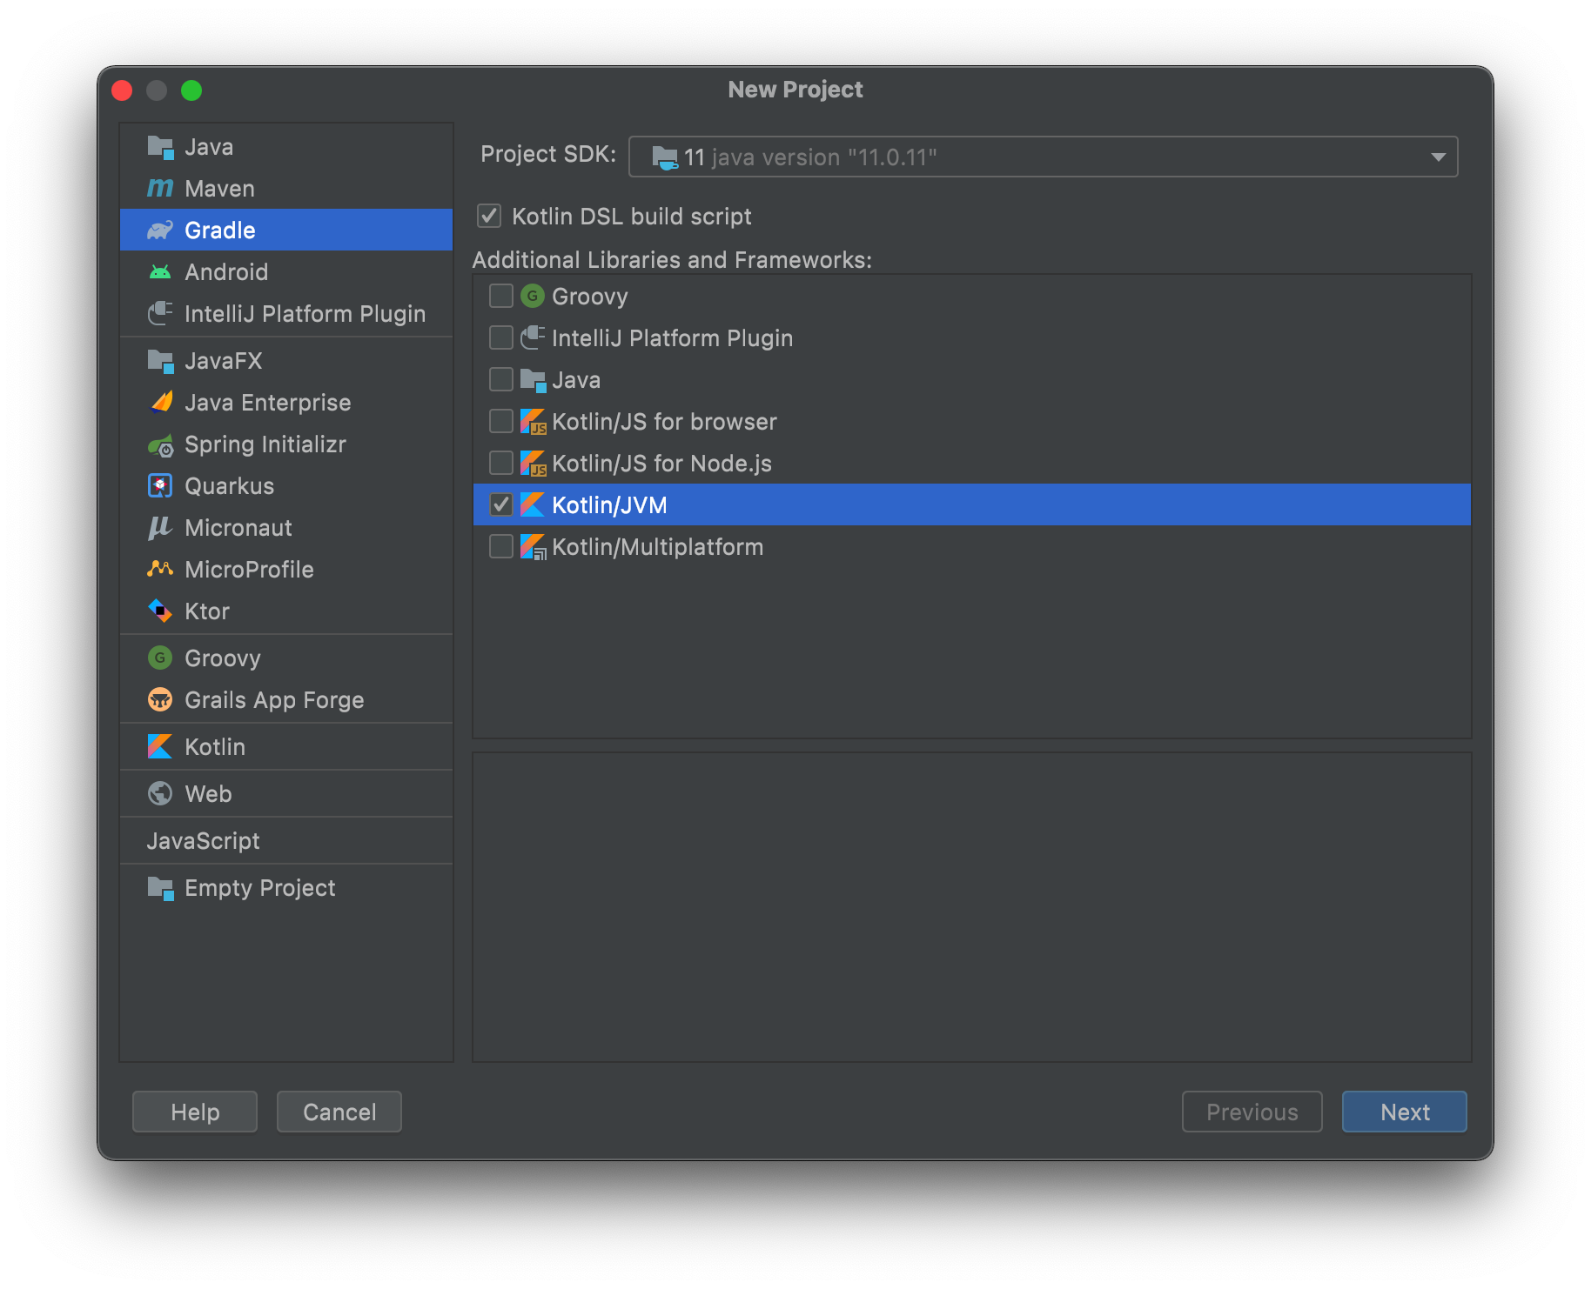The height and width of the screenshot is (1289, 1591).
Task: Check the Java framework checkbox
Action: click(501, 379)
